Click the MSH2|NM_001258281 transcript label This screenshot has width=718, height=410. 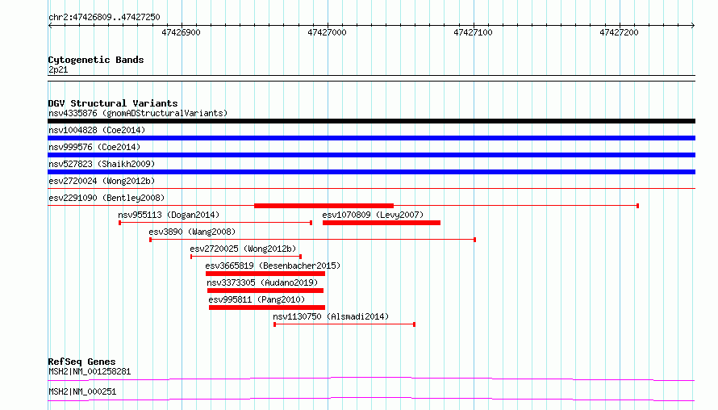(90, 371)
